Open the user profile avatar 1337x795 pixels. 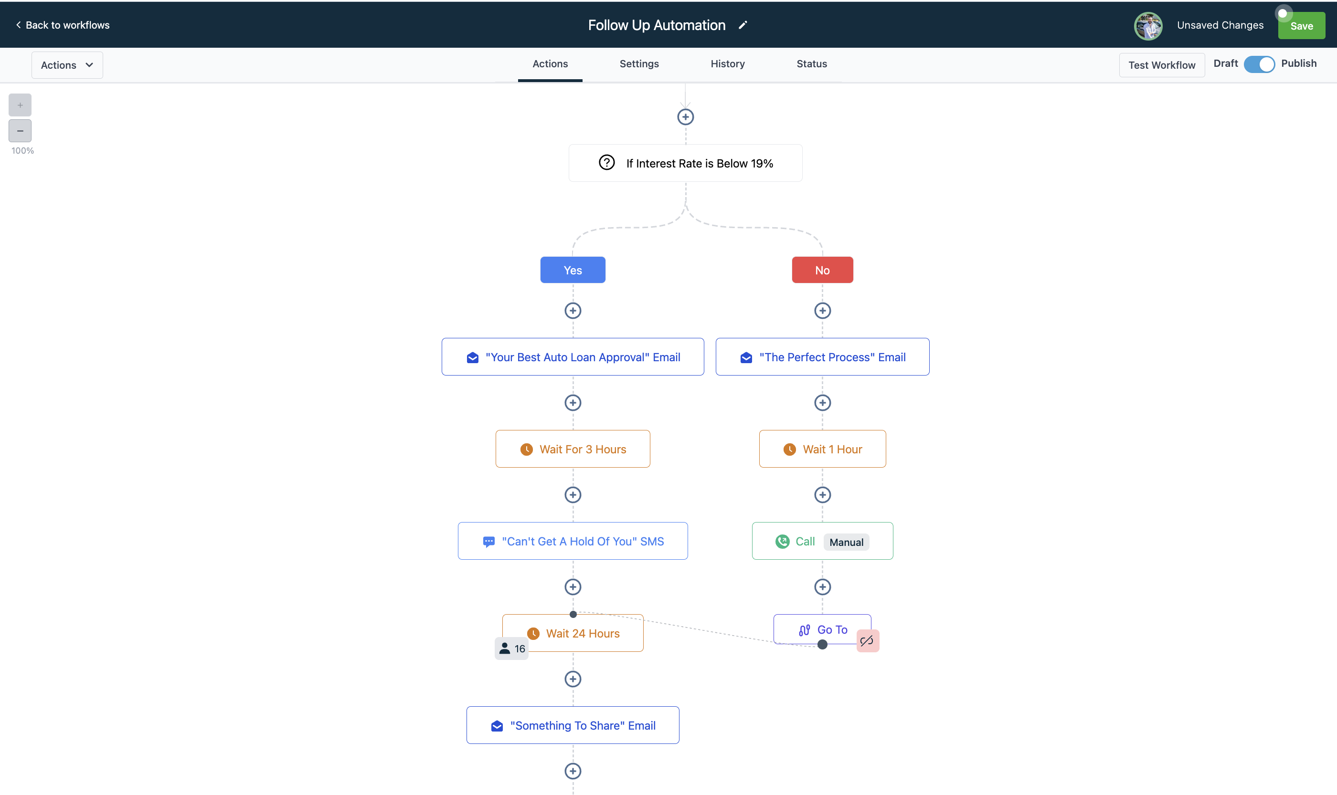tap(1148, 26)
